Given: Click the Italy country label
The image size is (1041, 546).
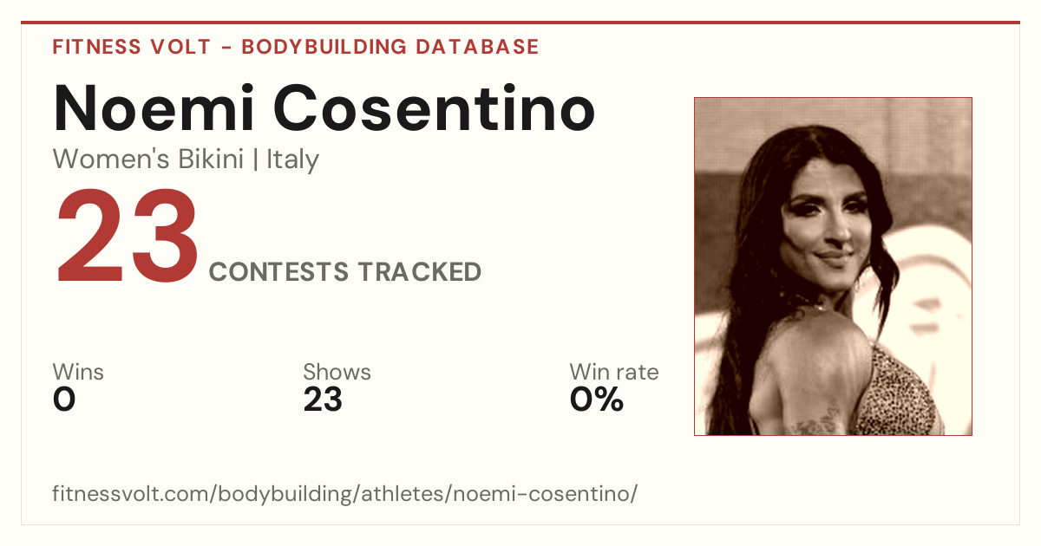Looking at the screenshot, I should 292,159.
